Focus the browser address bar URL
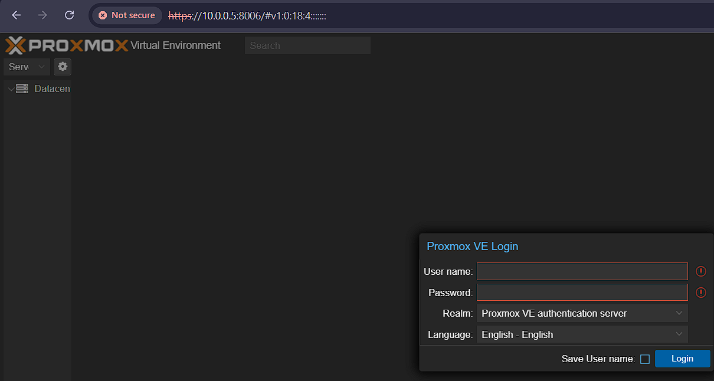Viewport: 714px width, 381px height. 247,16
